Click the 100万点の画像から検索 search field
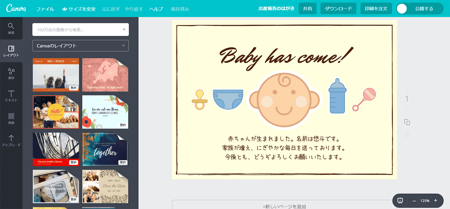 (77, 30)
